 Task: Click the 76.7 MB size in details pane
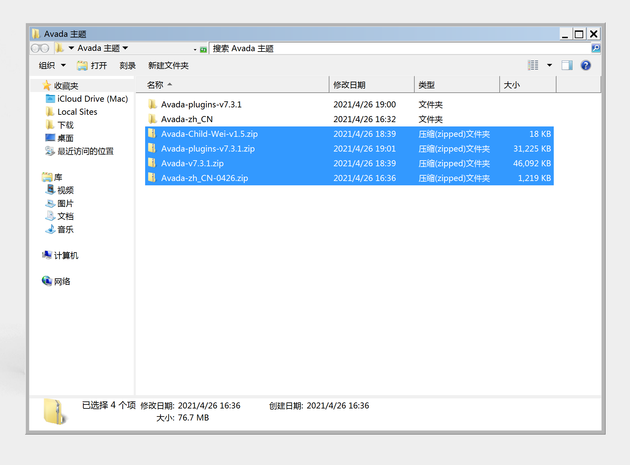coord(193,417)
